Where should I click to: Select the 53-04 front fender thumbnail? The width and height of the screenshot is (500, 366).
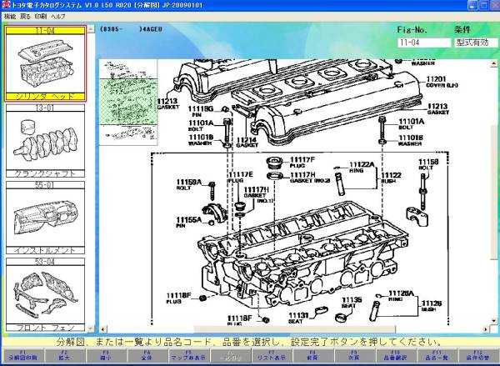(x=47, y=293)
